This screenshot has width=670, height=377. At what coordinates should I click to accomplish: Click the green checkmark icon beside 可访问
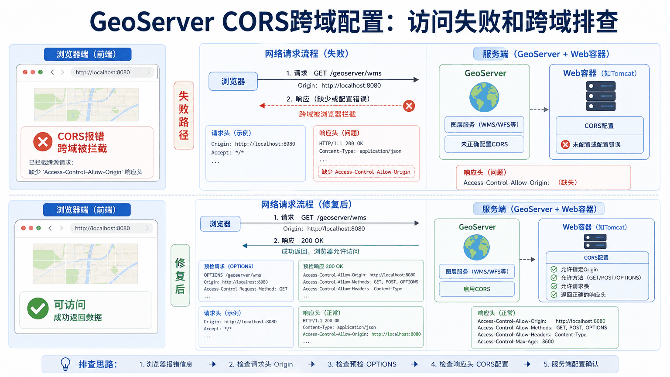pos(38,308)
